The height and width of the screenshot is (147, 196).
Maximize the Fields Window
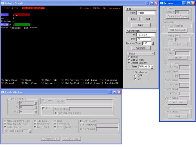click(114, 92)
